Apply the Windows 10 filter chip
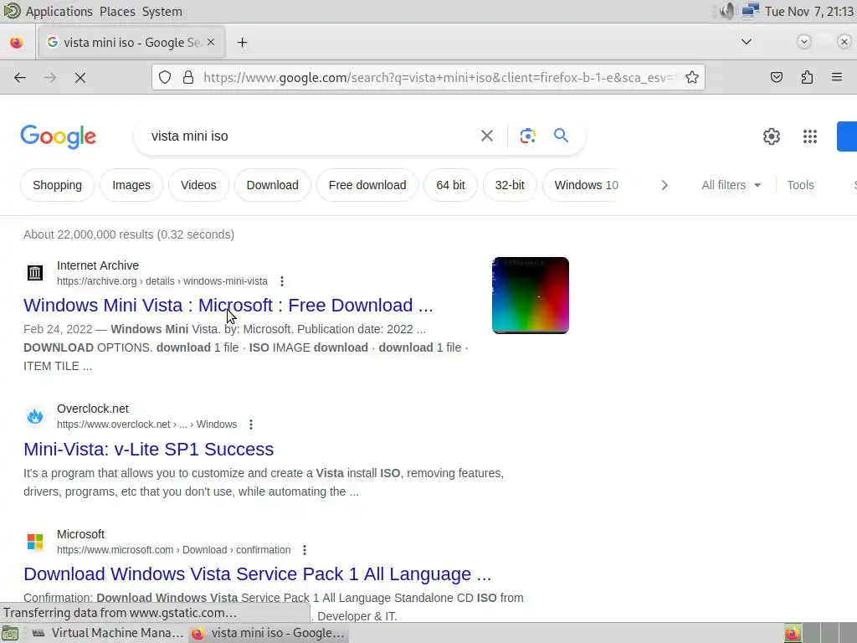This screenshot has width=857, height=643. point(586,185)
